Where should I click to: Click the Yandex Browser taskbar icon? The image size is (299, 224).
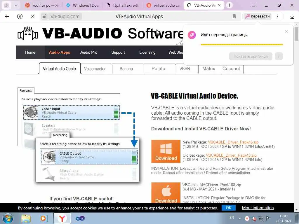pyautogui.click(x=62, y=218)
